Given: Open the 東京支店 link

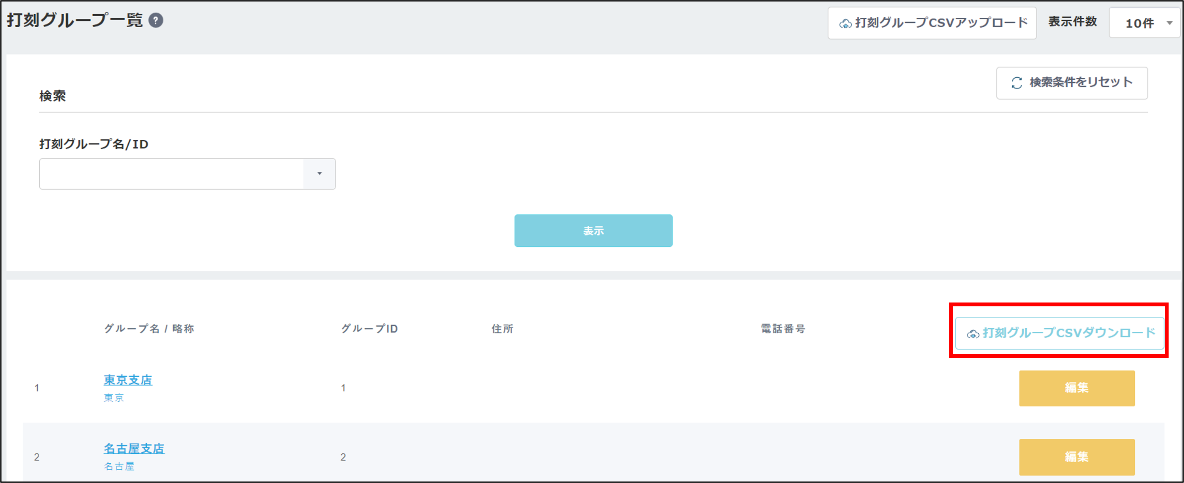Looking at the screenshot, I should point(128,380).
